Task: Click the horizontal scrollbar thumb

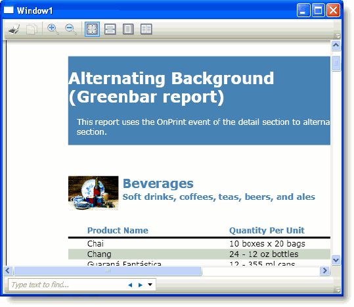Action: tap(108, 271)
